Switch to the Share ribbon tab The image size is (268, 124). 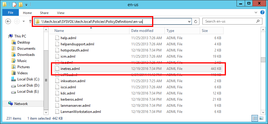click(x=44, y=13)
